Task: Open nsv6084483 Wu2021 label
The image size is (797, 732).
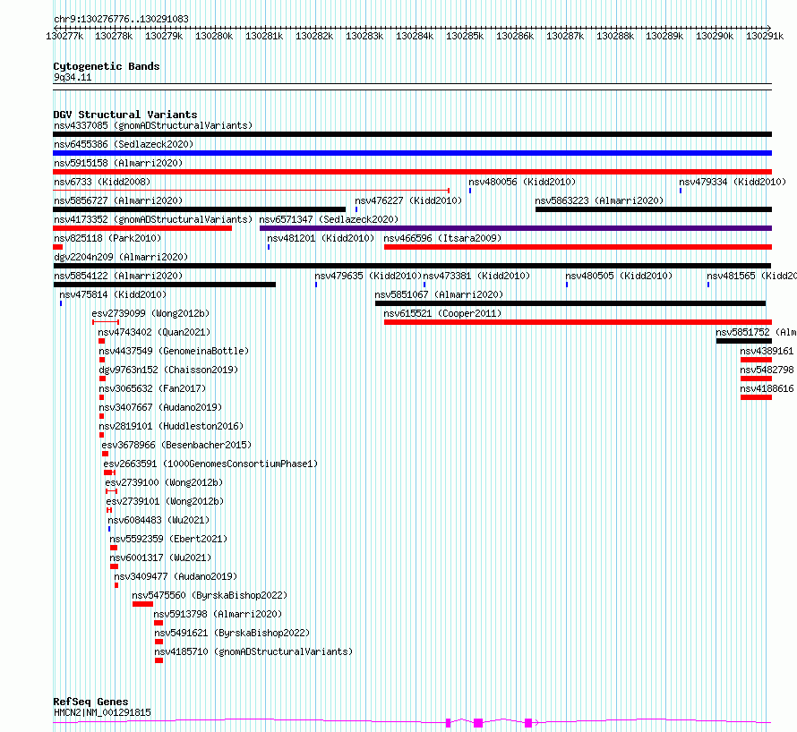Action: tap(159, 520)
